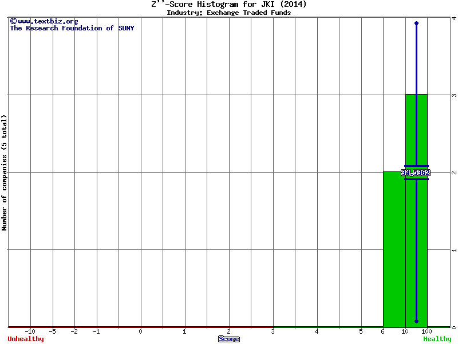Click the Industry: Exchange Traded Funds subtitle

(x=228, y=13)
